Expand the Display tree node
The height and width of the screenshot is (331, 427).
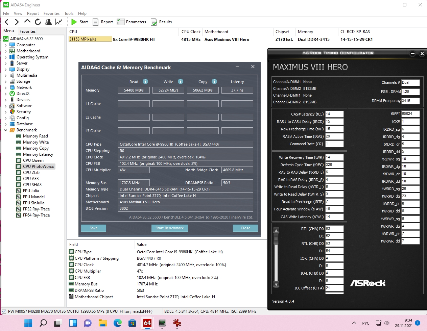tap(5, 69)
